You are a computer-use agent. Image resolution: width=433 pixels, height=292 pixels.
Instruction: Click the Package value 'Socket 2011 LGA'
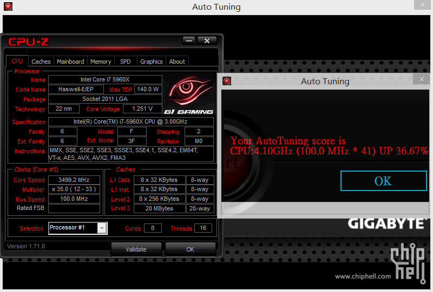(x=105, y=99)
